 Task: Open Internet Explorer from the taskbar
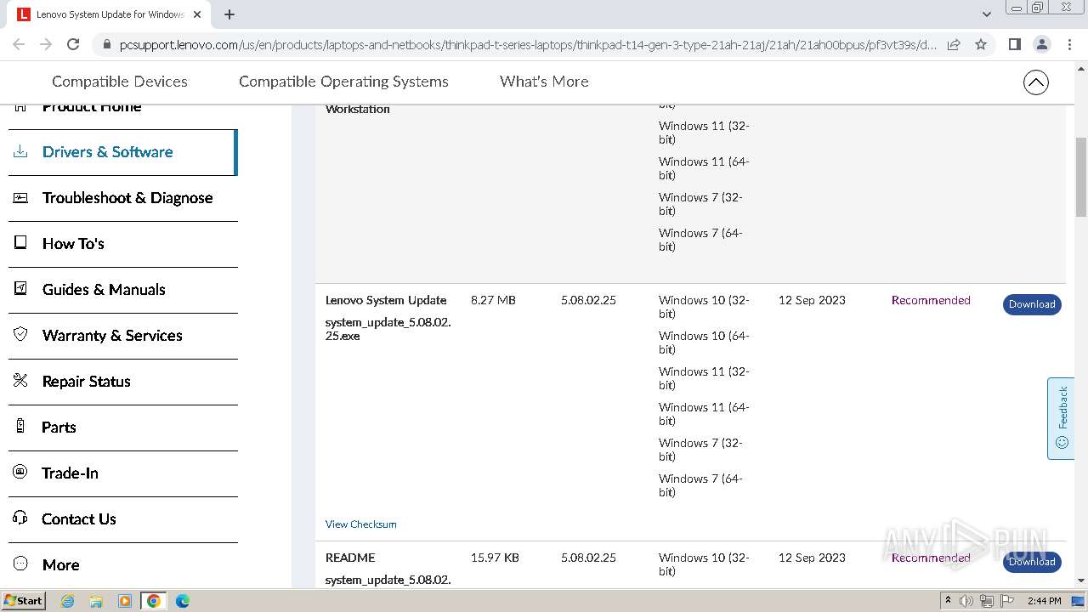point(68,601)
